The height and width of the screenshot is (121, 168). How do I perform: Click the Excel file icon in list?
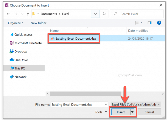(52, 38)
